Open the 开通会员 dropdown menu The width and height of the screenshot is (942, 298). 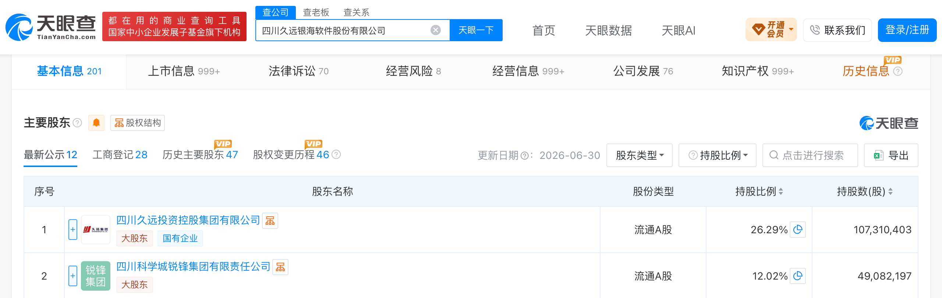771,29
